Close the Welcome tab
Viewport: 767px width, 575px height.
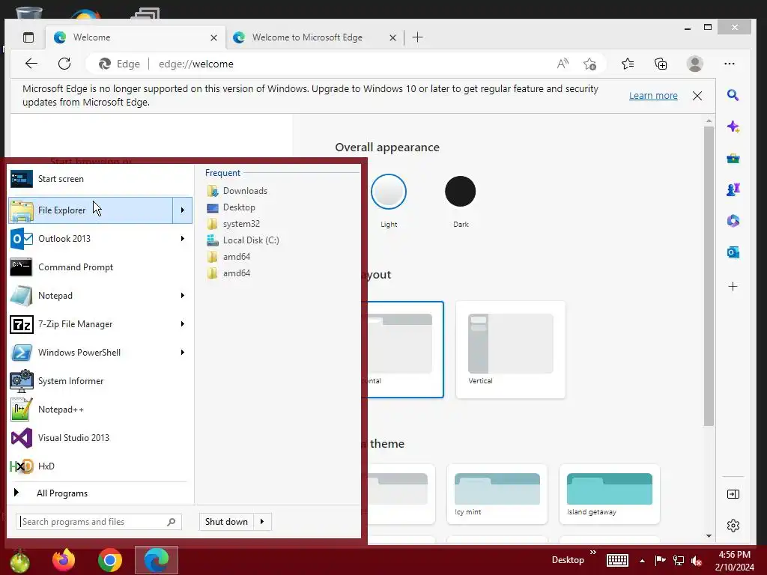click(x=213, y=37)
